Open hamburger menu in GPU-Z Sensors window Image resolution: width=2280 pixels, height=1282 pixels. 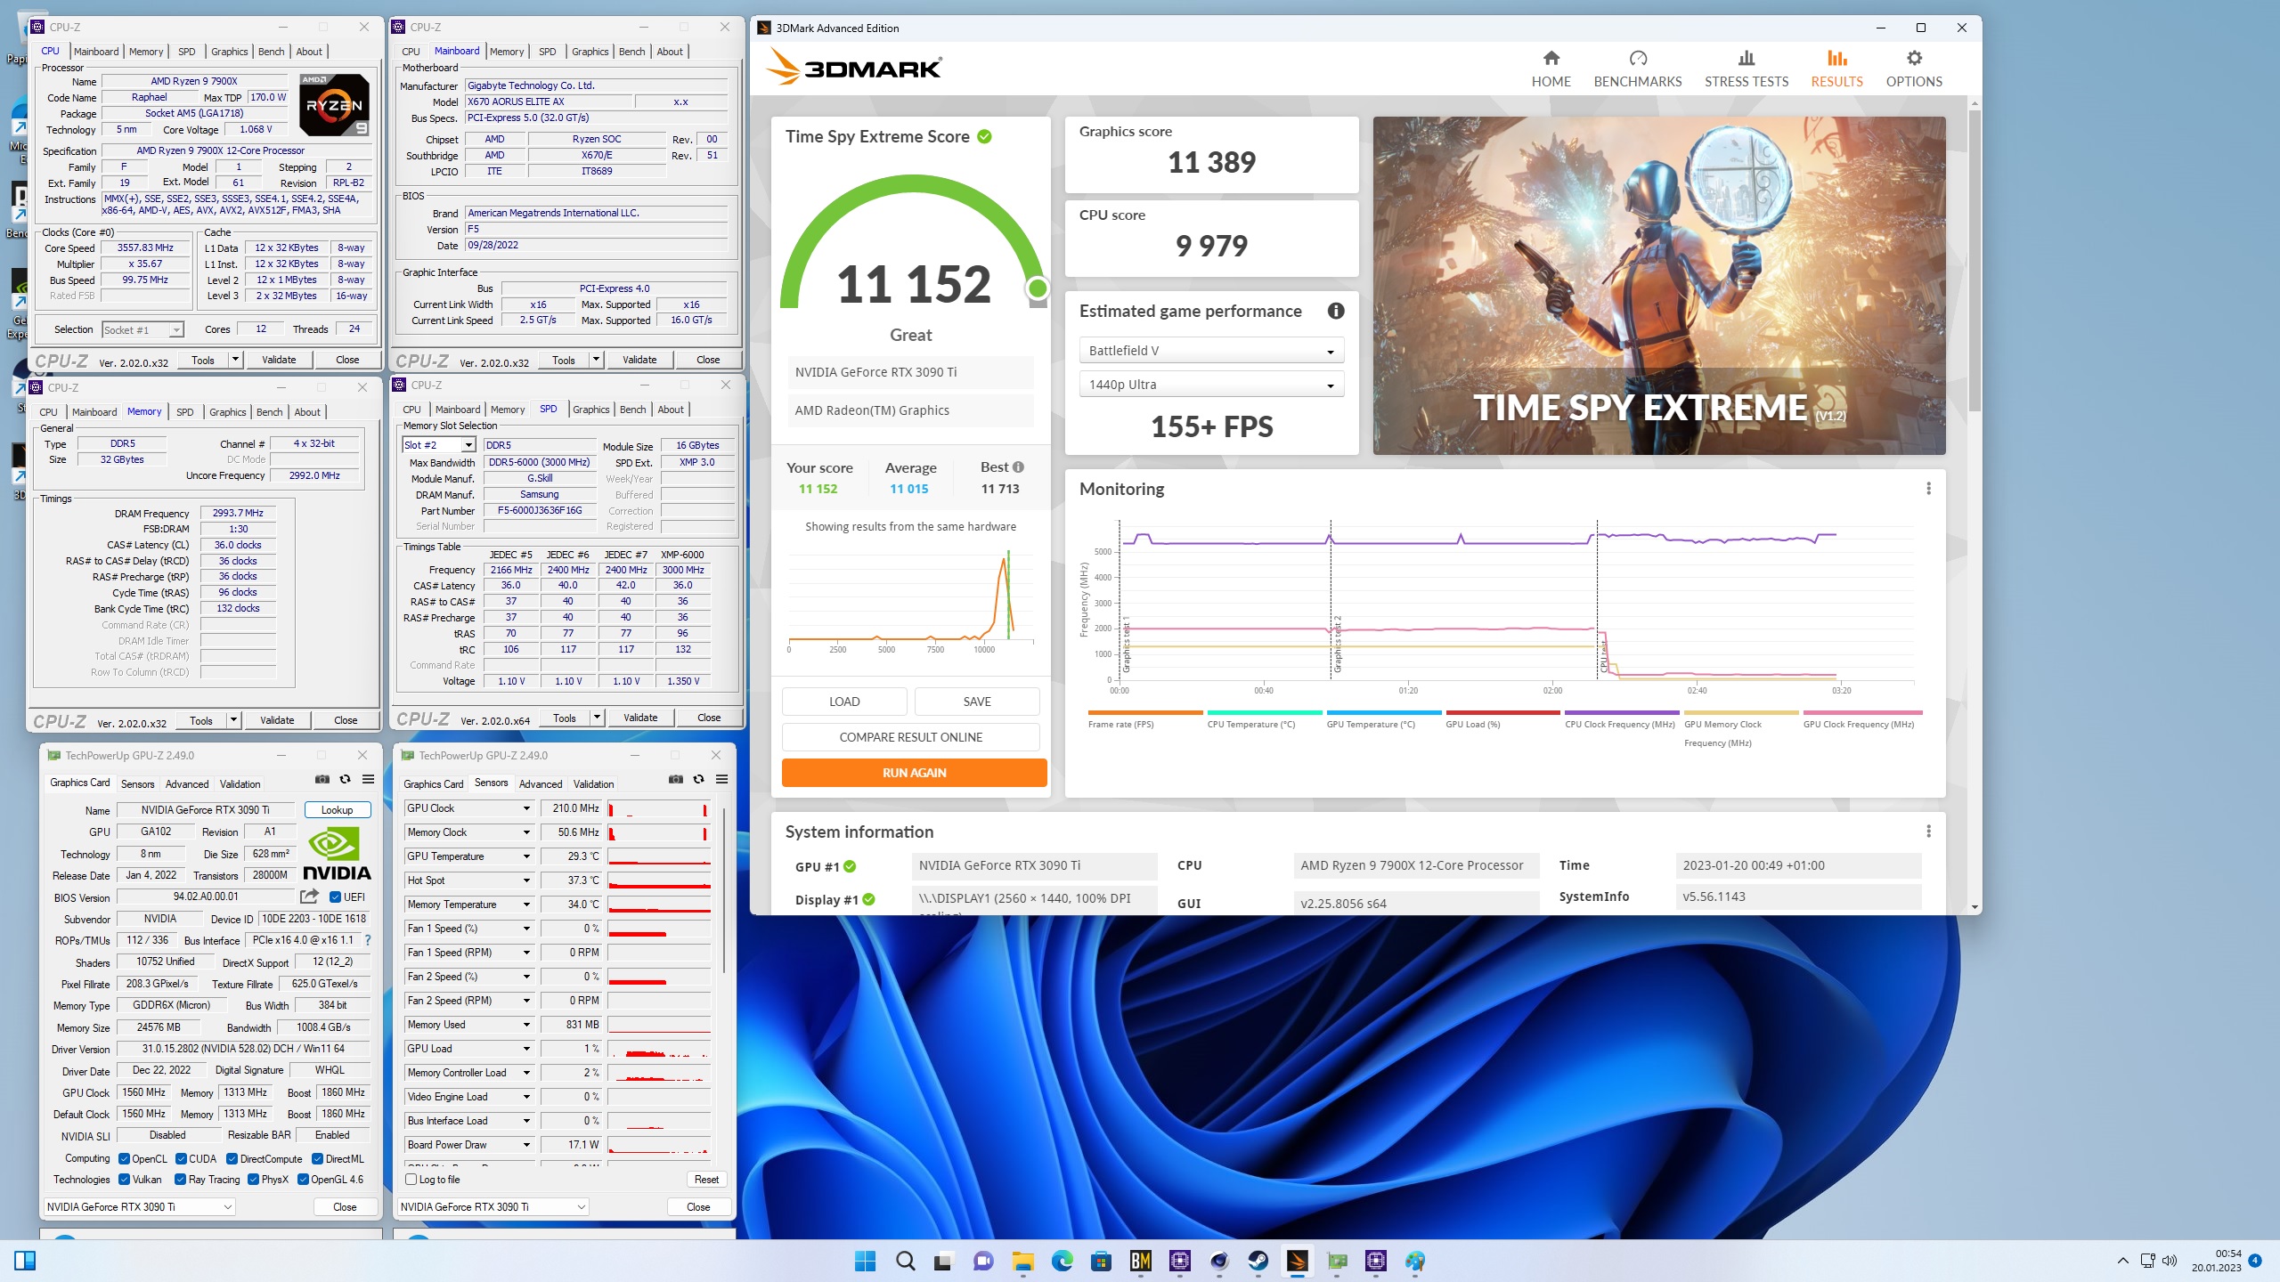(721, 780)
